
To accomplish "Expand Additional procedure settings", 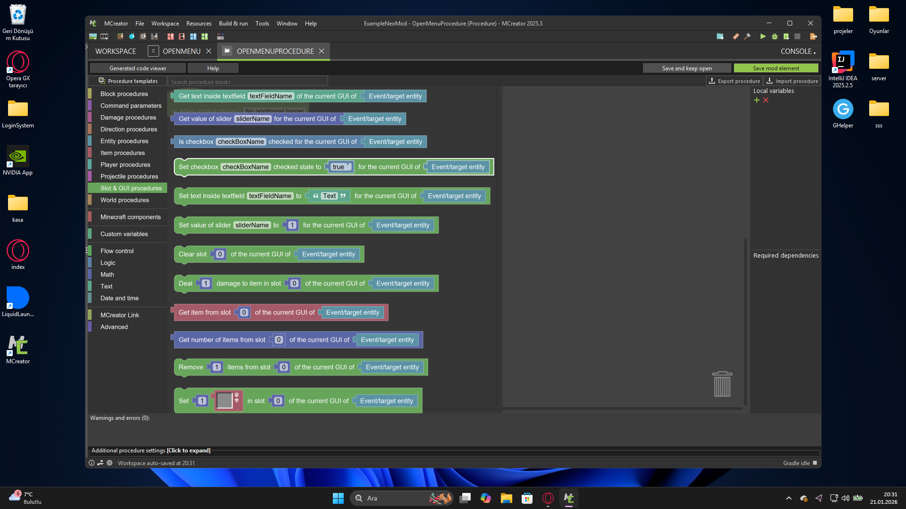I will coord(151,451).
